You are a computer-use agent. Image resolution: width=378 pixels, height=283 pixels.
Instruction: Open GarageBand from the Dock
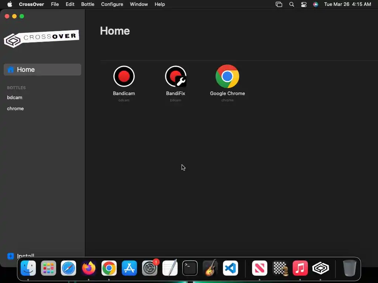point(210,268)
